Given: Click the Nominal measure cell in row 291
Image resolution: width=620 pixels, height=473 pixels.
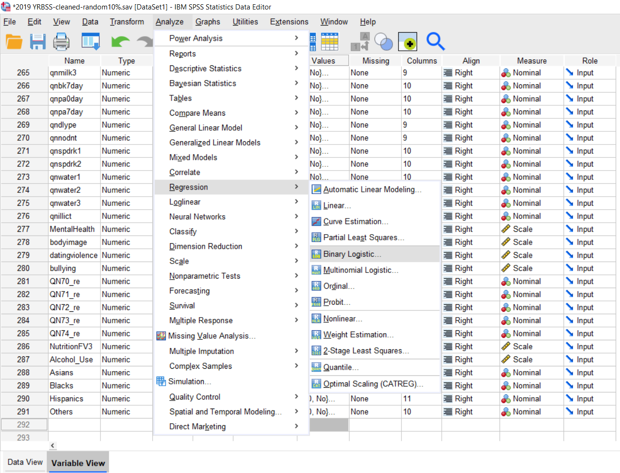Looking at the screenshot, I should coord(531,412).
